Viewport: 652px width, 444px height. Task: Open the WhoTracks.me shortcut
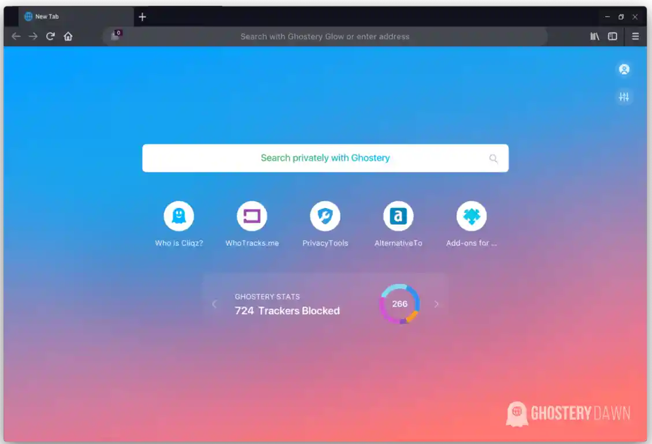point(252,224)
